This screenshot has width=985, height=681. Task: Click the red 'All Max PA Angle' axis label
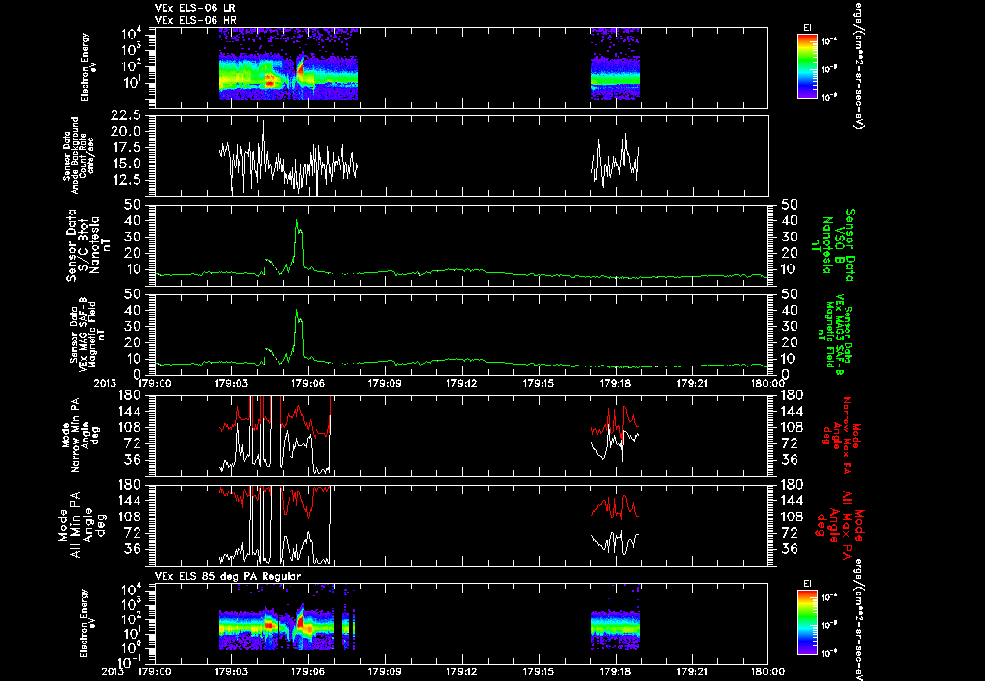point(841,524)
